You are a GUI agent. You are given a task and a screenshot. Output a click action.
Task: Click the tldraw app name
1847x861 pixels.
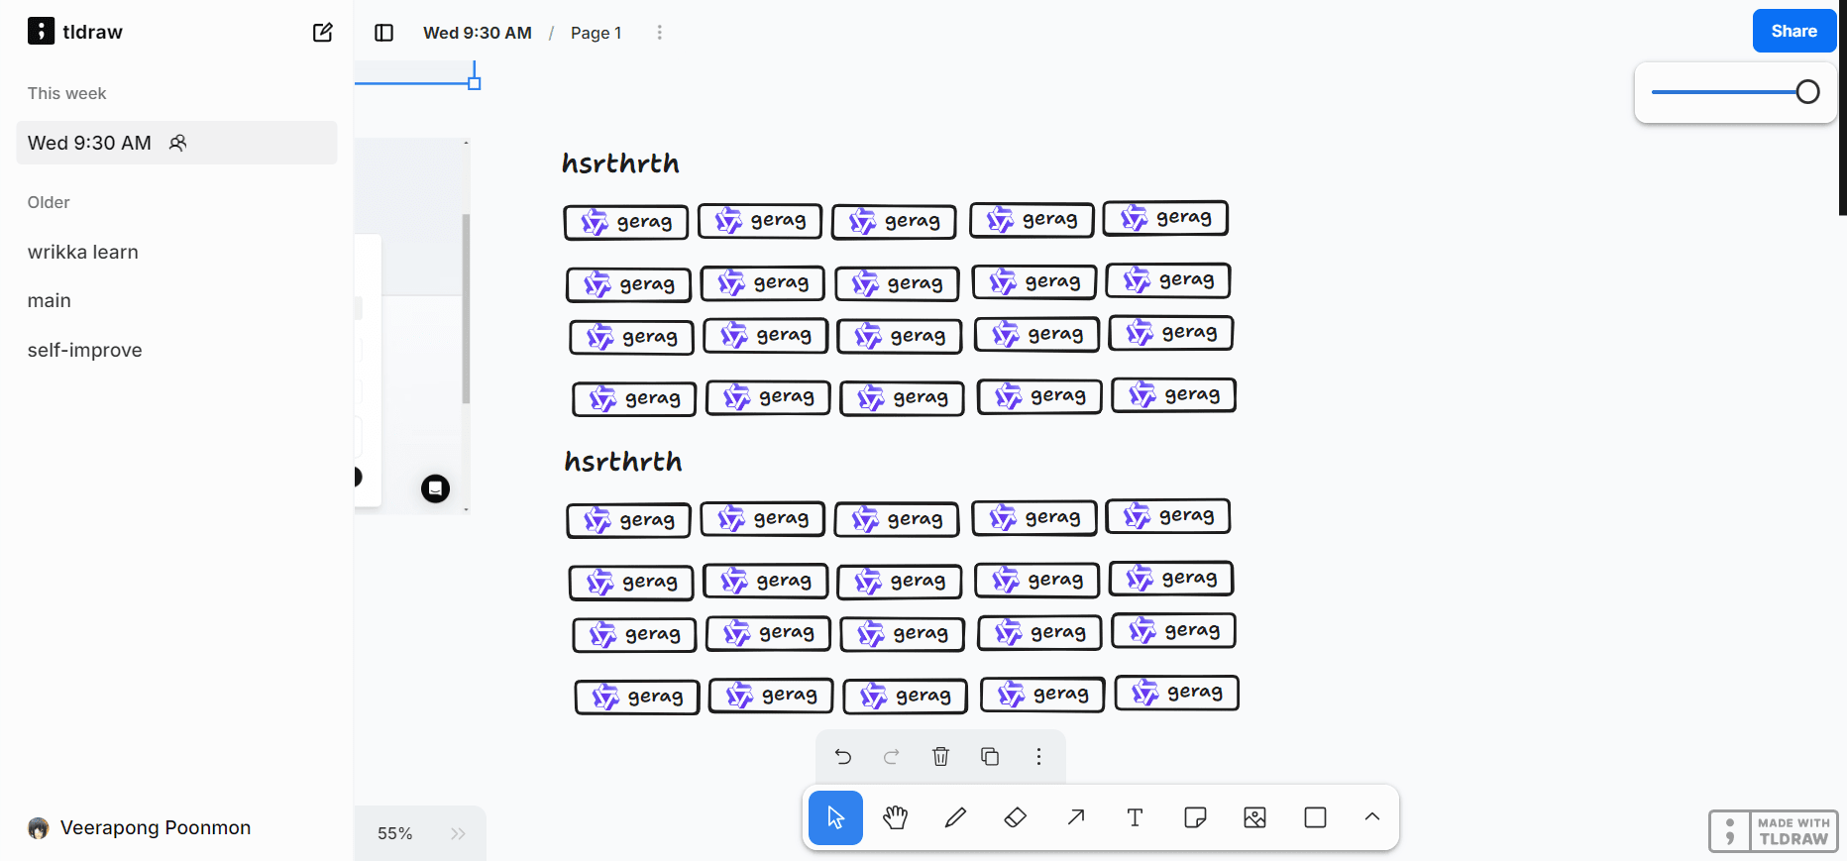point(92,32)
